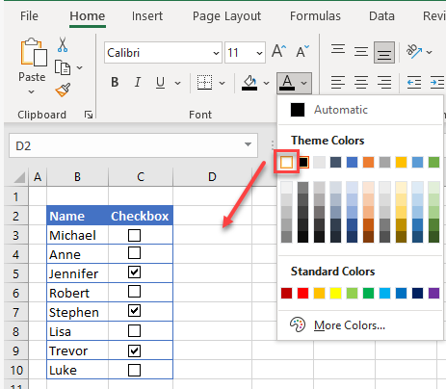Center text horizontally
This screenshot has width=446, height=389.
(x=361, y=83)
